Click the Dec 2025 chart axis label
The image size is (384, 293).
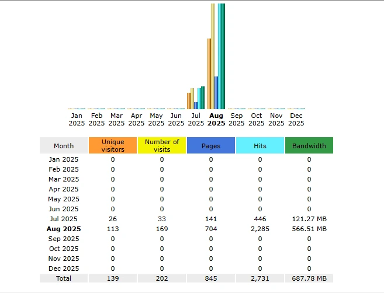(x=296, y=120)
